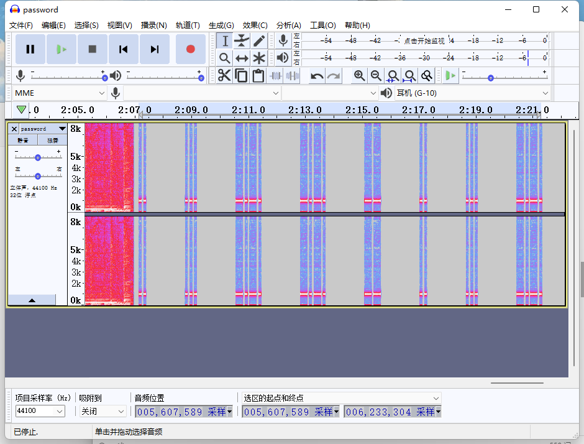Silence the selected audio
Viewport: 584px width, 444px height.
293,76
